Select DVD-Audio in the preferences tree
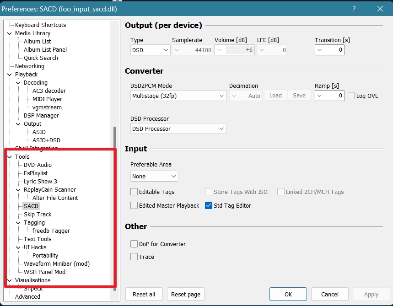The width and height of the screenshot is (393, 306). 38,165
